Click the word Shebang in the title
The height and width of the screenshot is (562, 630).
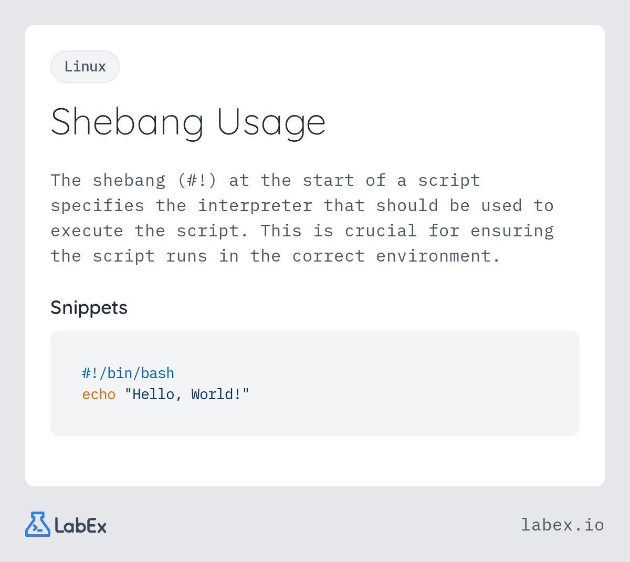127,123
